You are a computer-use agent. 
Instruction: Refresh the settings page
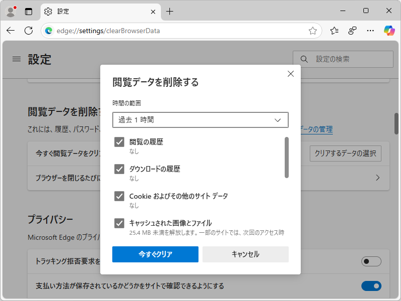29,31
